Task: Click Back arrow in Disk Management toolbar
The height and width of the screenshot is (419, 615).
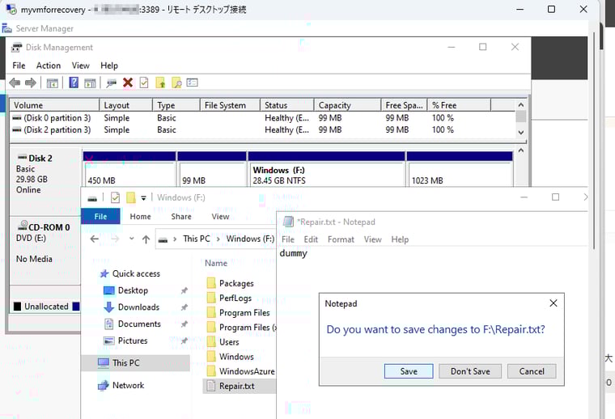Action: pyautogui.click(x=15, y=83)
